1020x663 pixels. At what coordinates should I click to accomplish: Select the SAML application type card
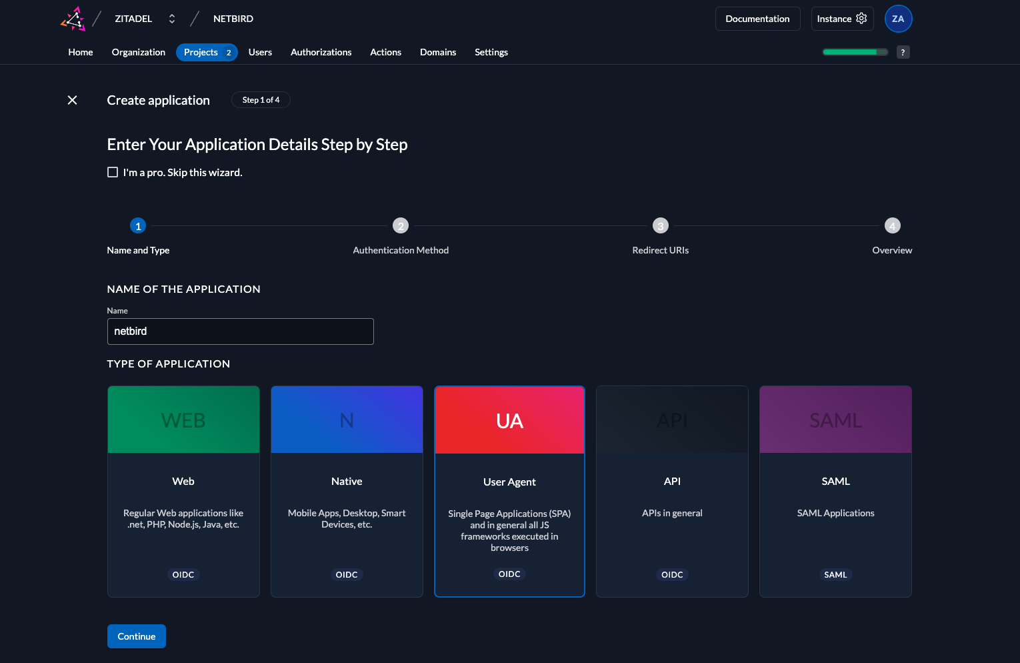coord(835,492)
